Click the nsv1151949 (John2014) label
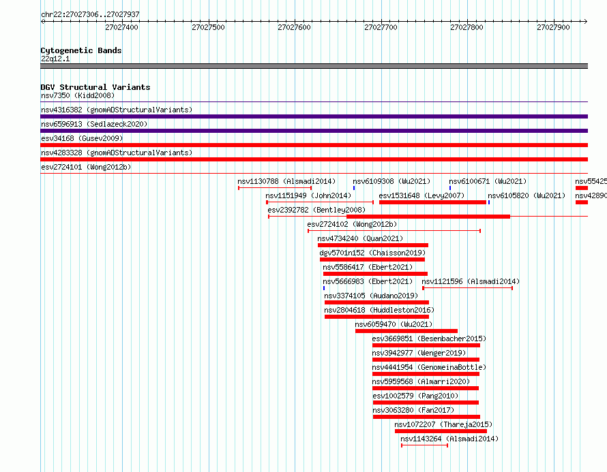The width and height of the screenshot is (607, 472). coord(308,195)
